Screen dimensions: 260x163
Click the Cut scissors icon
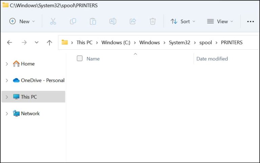(53, 21)
